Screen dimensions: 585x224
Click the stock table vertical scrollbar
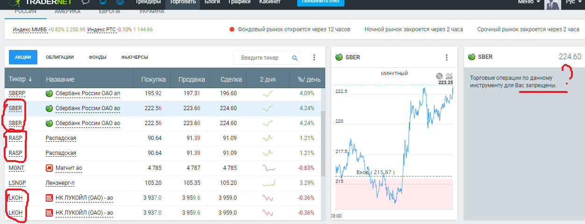(x=322, y=143)
